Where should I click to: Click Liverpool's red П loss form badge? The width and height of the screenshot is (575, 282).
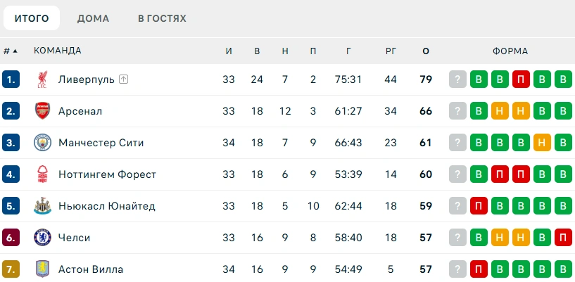pos(521,79)
